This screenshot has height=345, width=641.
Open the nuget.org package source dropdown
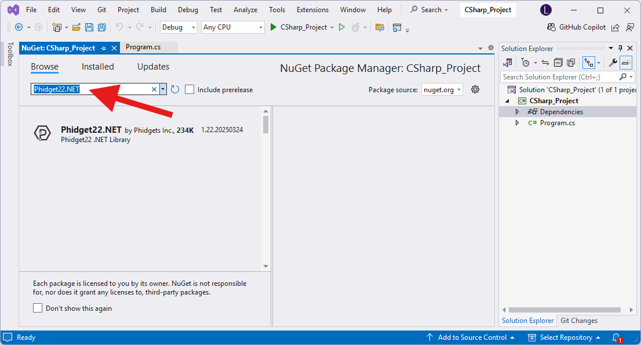coord(442,89)
